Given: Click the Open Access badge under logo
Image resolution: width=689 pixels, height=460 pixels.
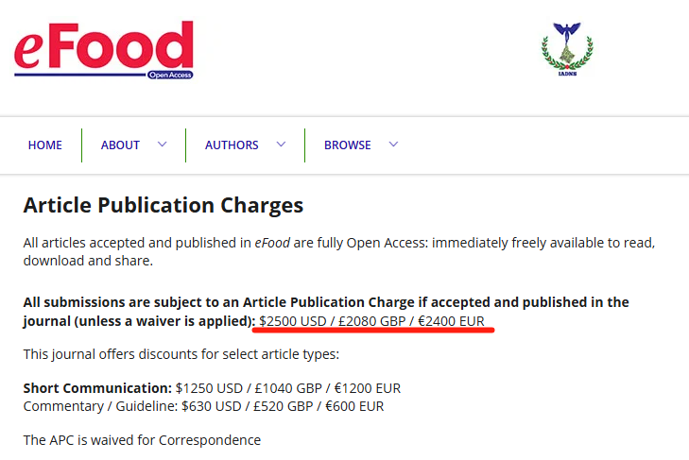Looking at the screenshot, I should pos(170,76).
